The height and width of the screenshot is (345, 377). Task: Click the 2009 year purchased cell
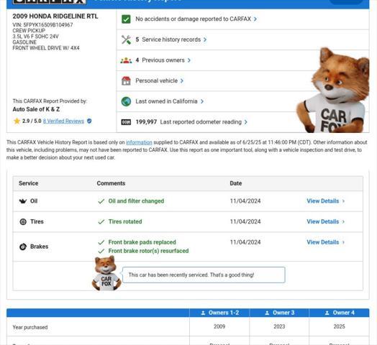coord(219,326)
